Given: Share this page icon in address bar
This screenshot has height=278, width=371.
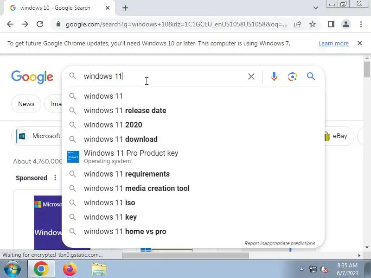Looking at the screenshot, I should coord(298,24).
